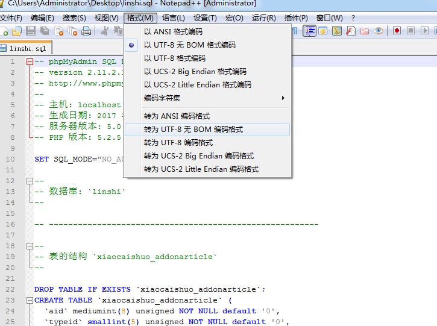Click the Save file toolbar icon
The height and width of the screenshot is (326, 437).
pyautogui.click(x=31, y=31)
